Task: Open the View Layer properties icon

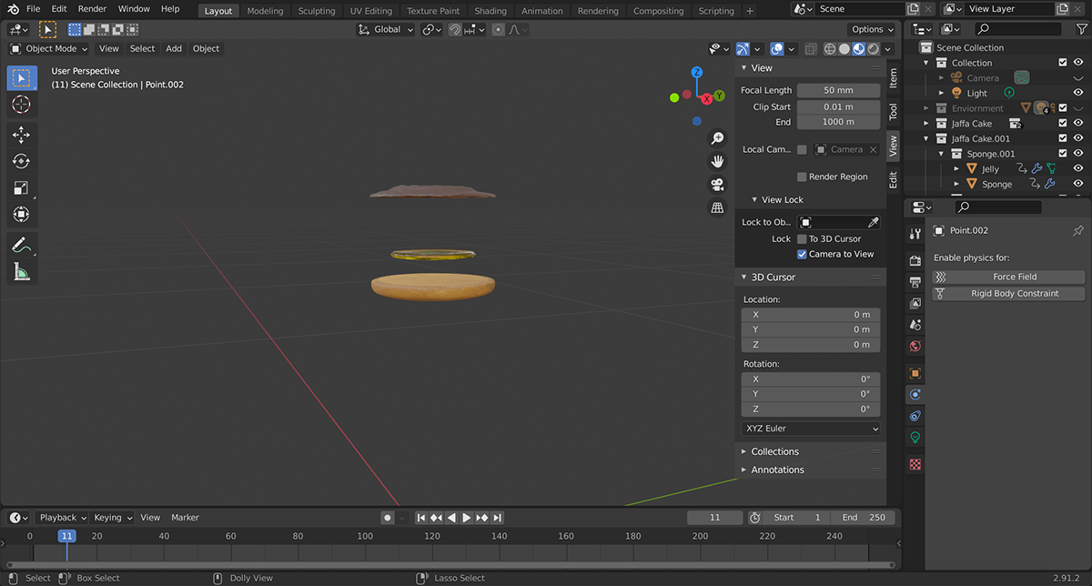Action: pos(915,303)
